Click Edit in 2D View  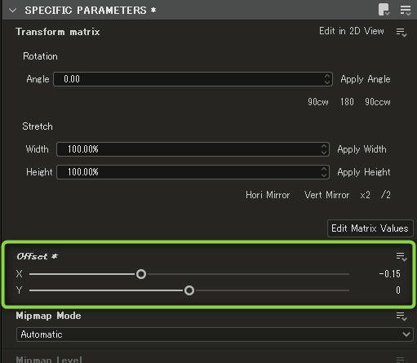[x=352, y=31]
